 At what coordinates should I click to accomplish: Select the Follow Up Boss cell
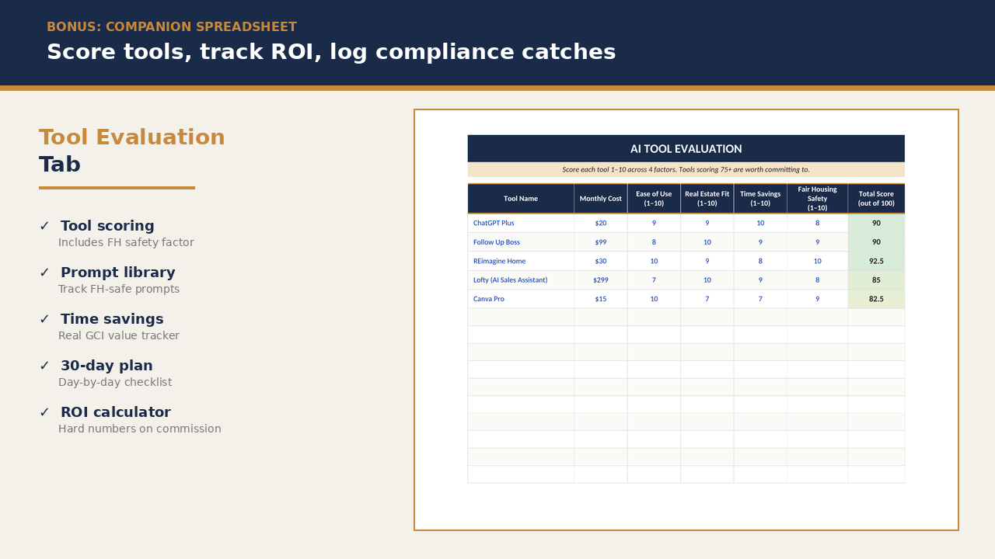coord(521,242)
